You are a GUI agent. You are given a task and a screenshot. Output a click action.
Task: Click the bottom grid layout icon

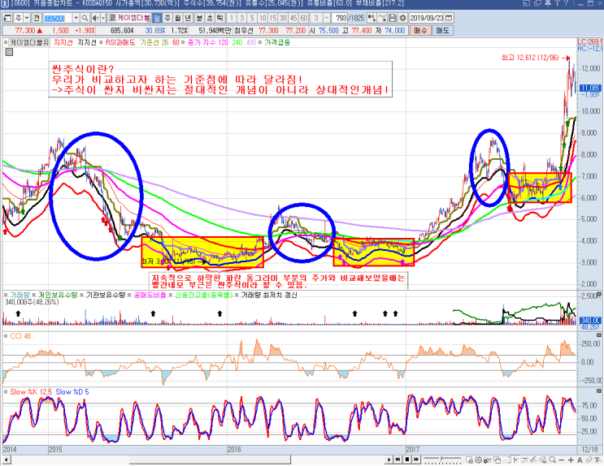469,460
